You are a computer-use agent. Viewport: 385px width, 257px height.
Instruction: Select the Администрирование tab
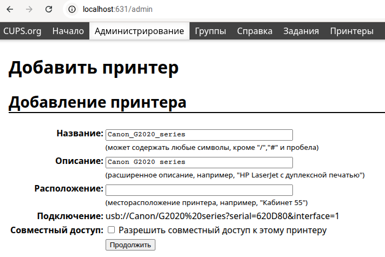click(x=139, y=31)
